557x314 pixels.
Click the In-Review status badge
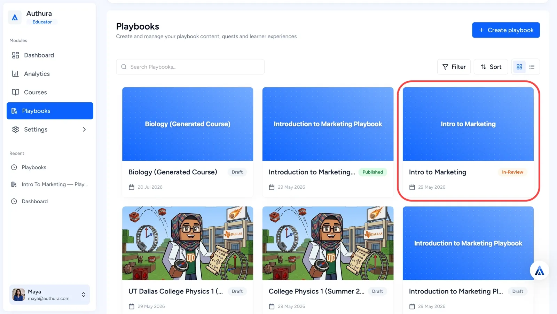(x=512, y=172)
